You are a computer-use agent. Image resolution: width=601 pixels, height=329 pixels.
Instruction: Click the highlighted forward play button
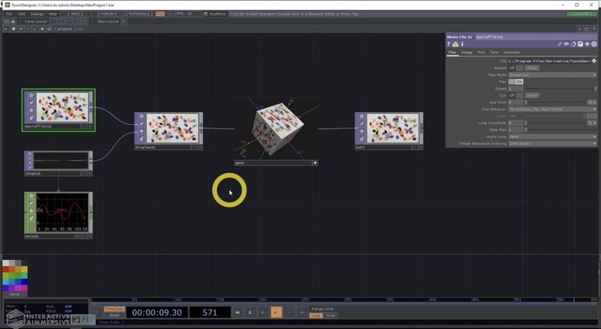click(x=276, y=313)
